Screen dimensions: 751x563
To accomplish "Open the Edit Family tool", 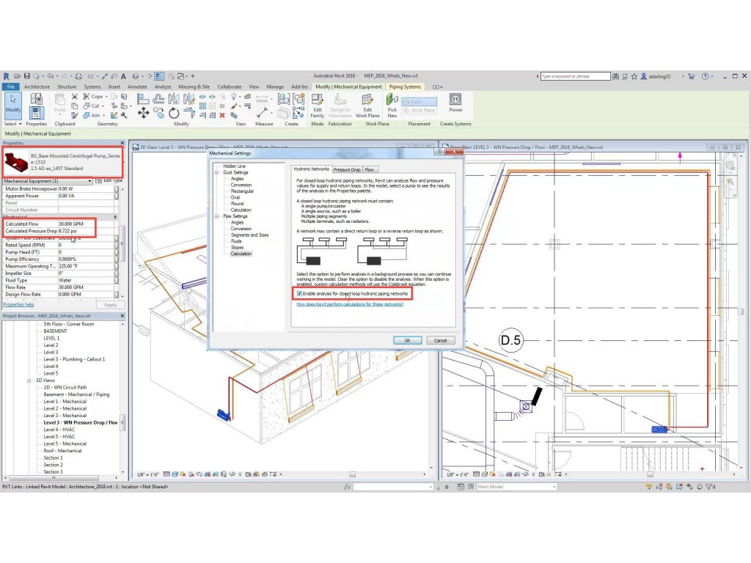I will coord(317,106).
